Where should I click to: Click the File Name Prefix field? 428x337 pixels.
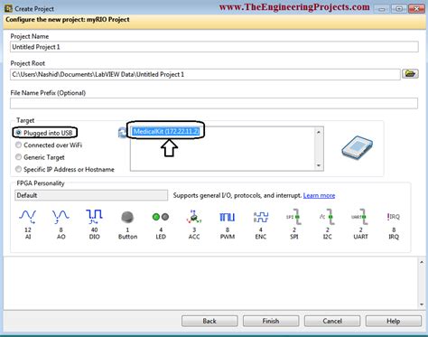pyautogui.click(x=214, y=103)
